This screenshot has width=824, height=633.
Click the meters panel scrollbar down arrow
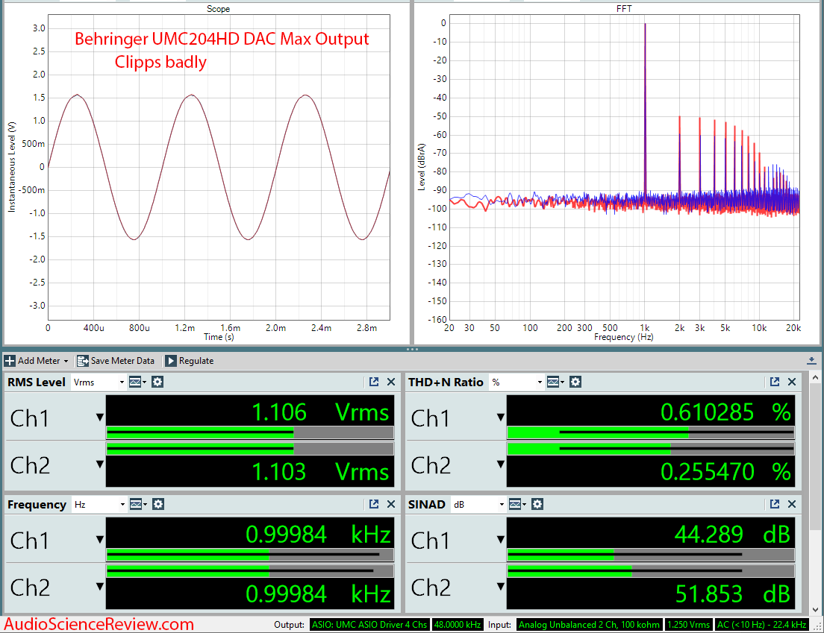[815, 610]
